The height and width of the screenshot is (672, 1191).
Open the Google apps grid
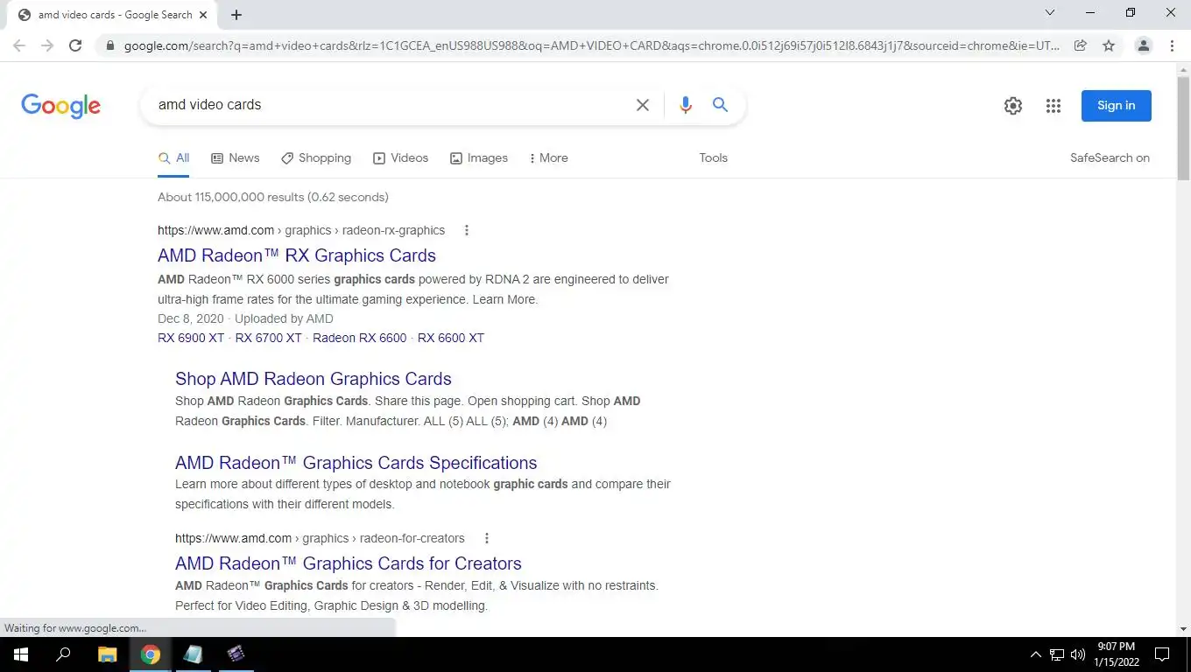(1054, 106)
